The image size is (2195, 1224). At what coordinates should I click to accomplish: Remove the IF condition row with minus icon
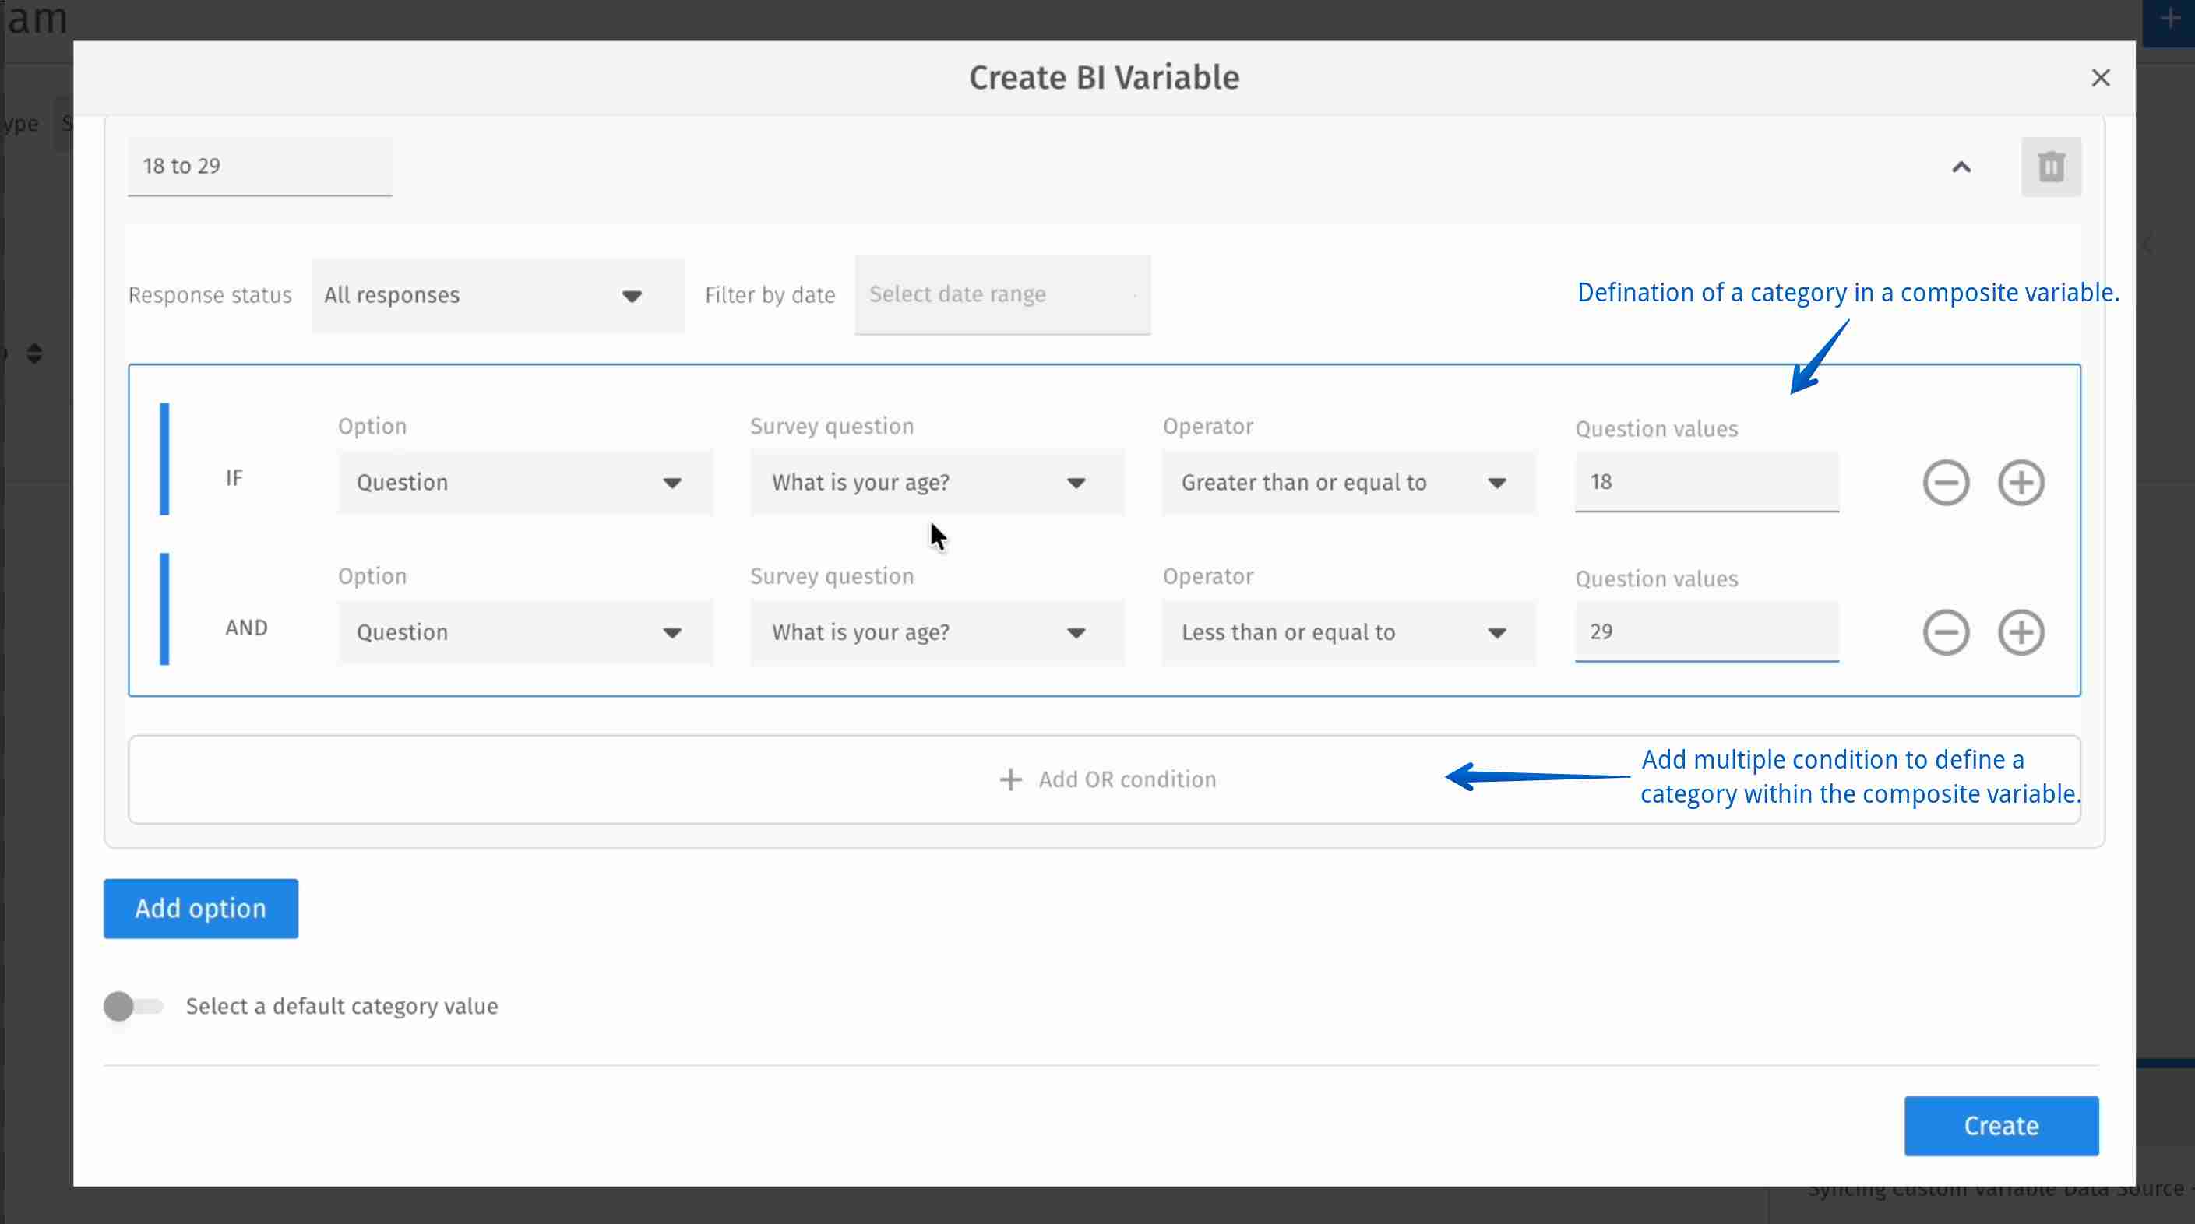1945,483
